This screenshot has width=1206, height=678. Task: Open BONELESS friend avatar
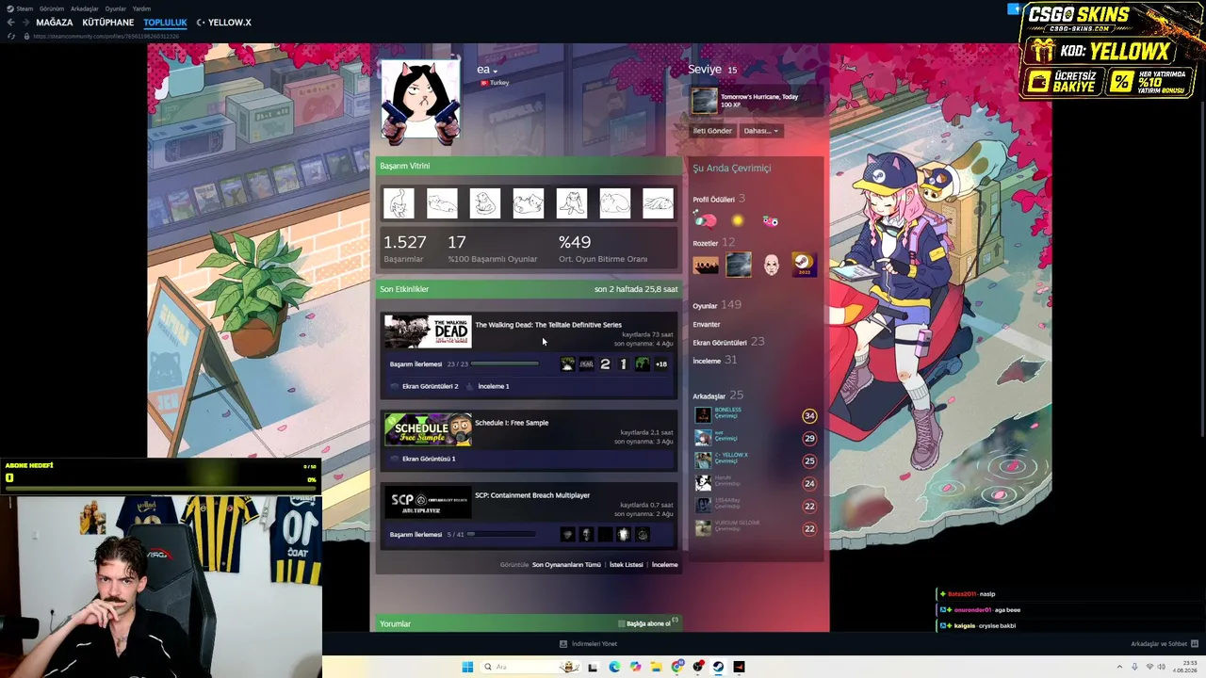click(x=703, y=415)
